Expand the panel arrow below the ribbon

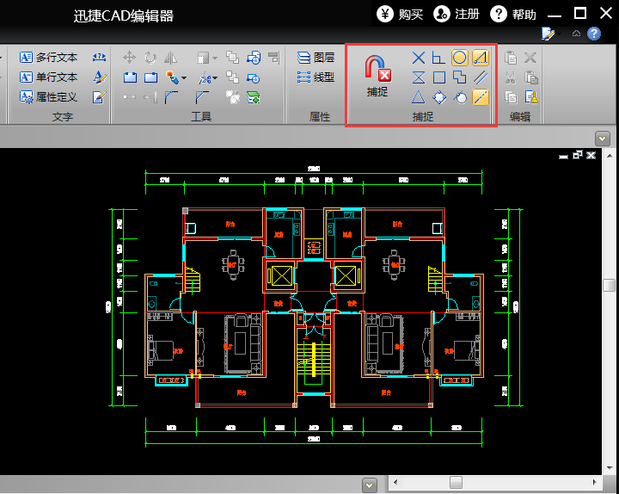click(603, 138)
